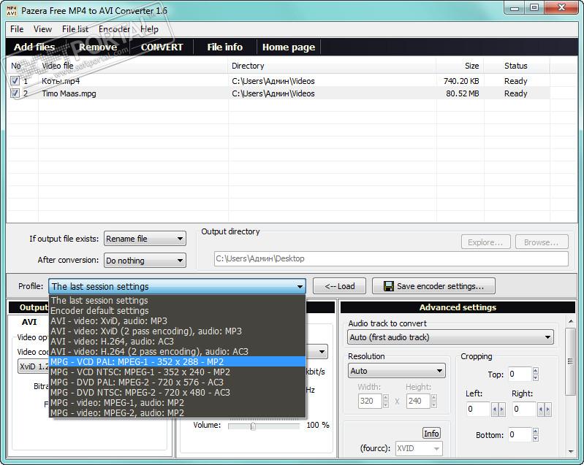Click the Top cropping value field

tap(520, 374)
